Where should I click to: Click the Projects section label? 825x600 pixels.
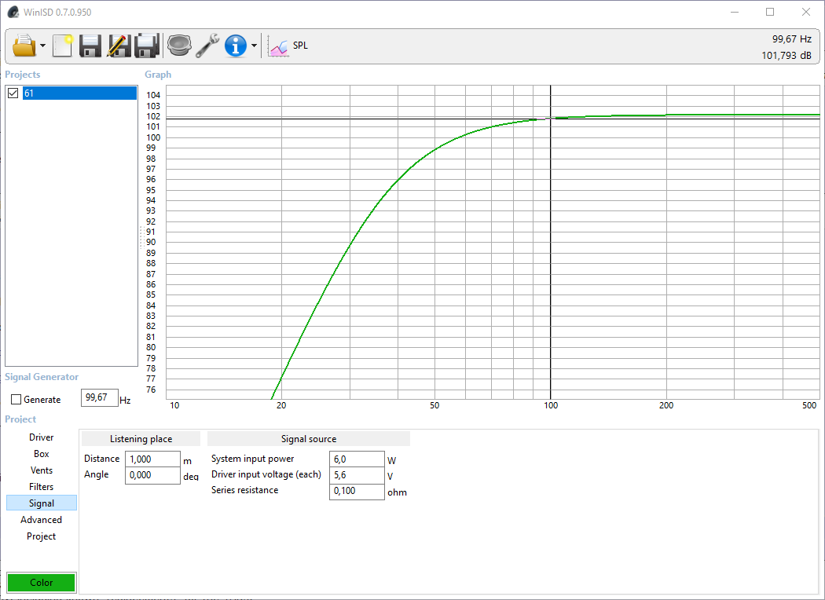coord(23,75)
